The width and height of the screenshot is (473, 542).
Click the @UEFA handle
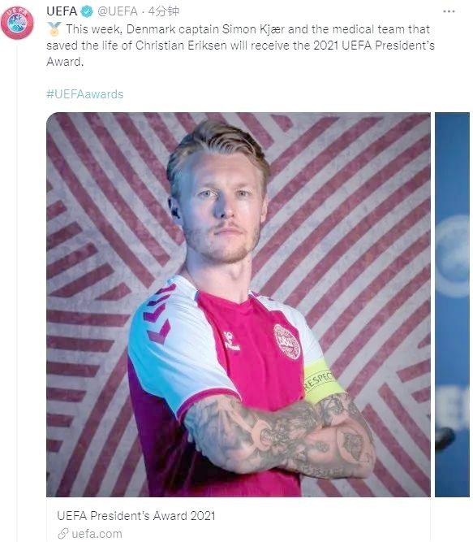point(118,11)
